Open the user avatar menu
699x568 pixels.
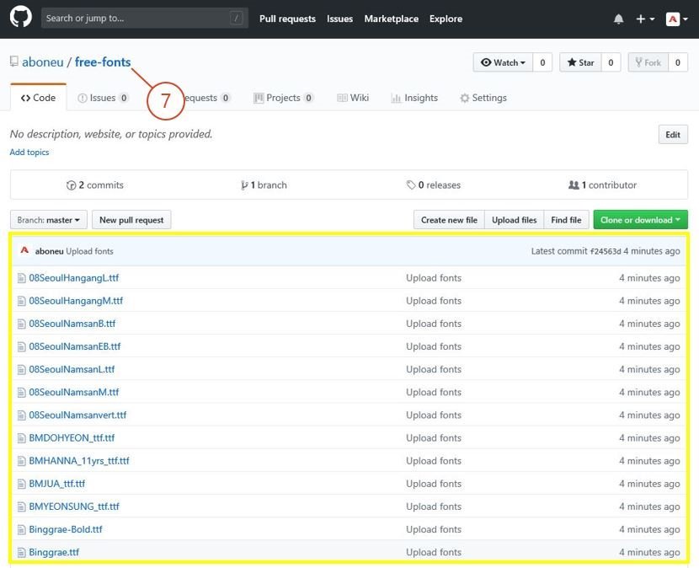pos(676,19)
